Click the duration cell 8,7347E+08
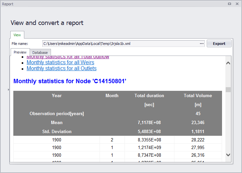The image size is (242, 173). pyautogui.click(x=149, y=155)
